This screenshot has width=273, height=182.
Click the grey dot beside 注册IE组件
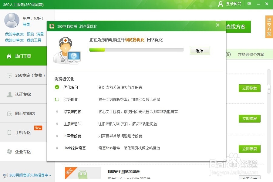click(x=57, y=124)
